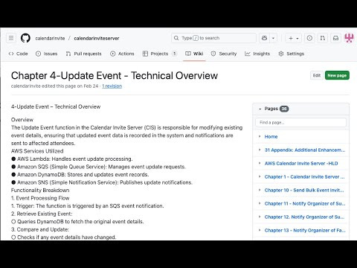Click 'AWS Lambda: Handles event update processing' line

point(72,159)
